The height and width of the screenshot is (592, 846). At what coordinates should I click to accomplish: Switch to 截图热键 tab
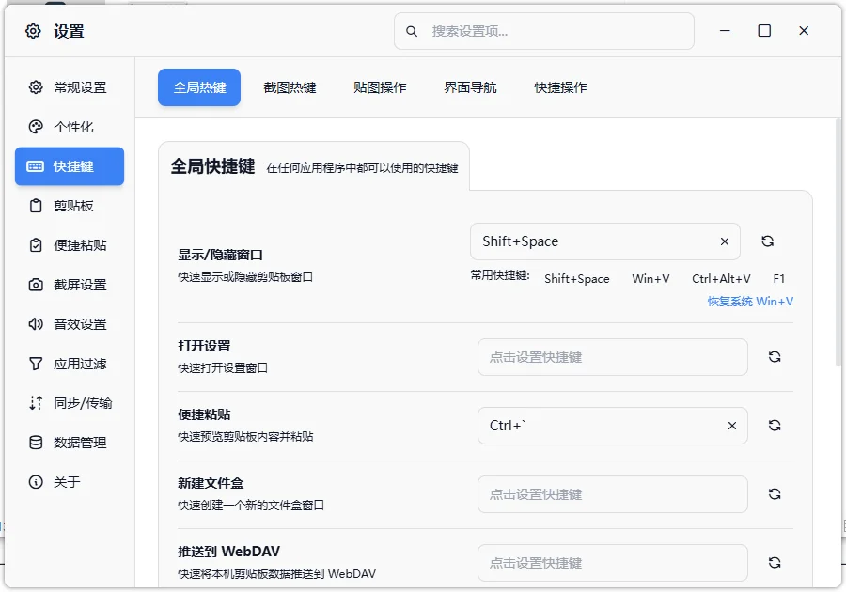[x=290, y=87]
